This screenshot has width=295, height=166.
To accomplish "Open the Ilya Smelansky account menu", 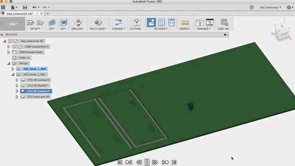I will [271, 7].
